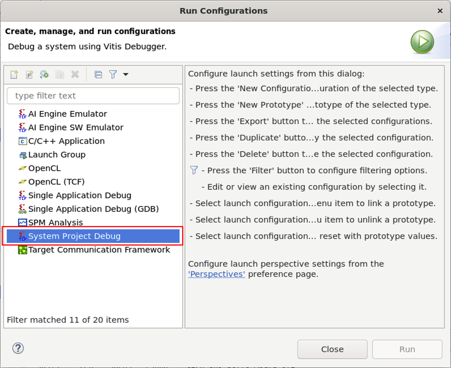451x368 pixels.
Task: Select AI Engine SW Emulator entry
Action: point(76,127)
